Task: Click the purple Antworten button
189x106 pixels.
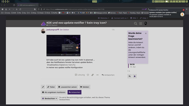Action: tap(75, 92)
